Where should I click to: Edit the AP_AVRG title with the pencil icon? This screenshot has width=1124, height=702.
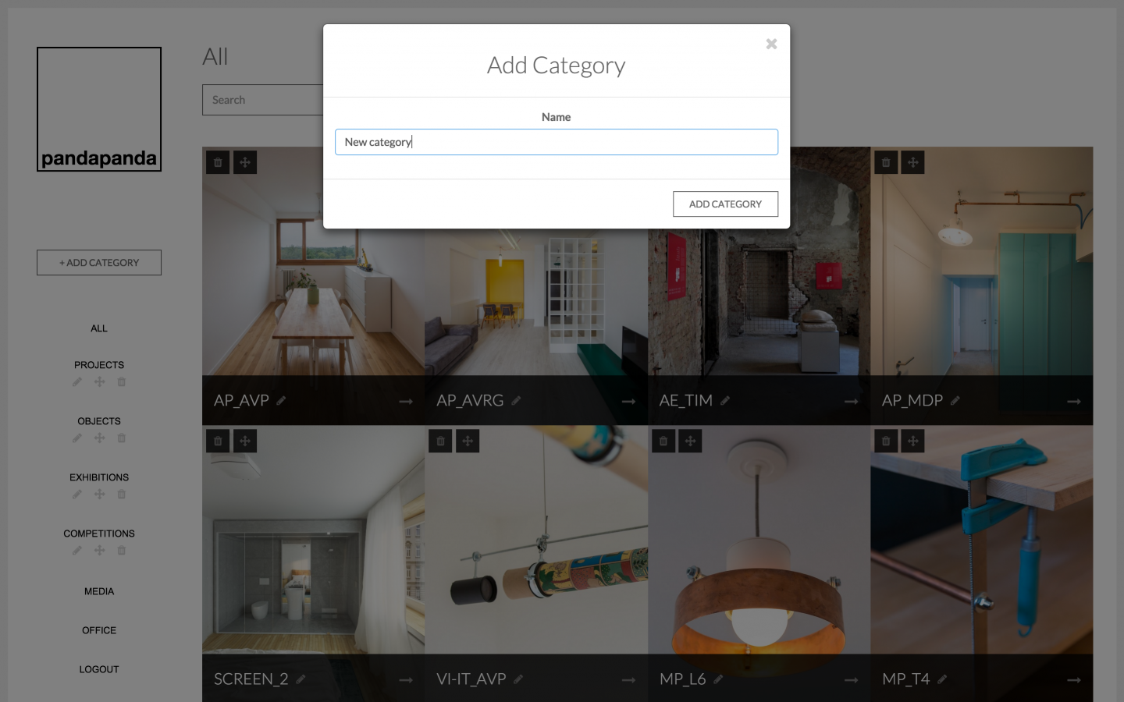tap(516, 400)
